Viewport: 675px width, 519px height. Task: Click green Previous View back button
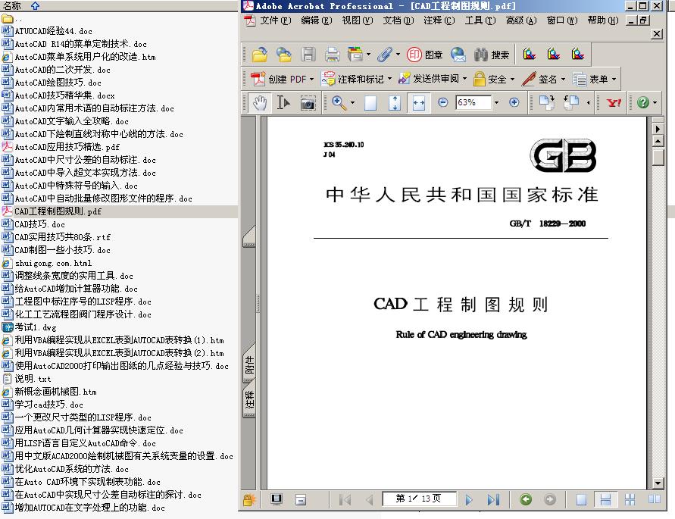point(526,499)
